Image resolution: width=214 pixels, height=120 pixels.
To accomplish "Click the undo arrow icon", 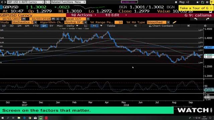I will (x=196, y=19).
